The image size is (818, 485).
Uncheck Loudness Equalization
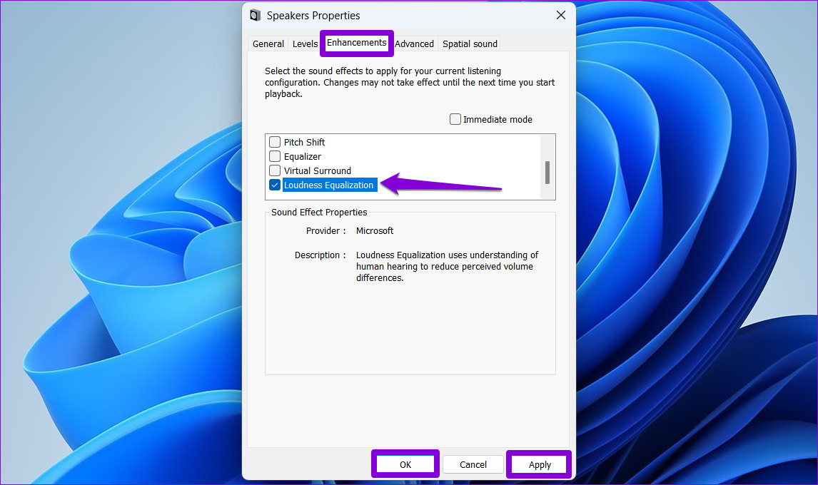275,184
